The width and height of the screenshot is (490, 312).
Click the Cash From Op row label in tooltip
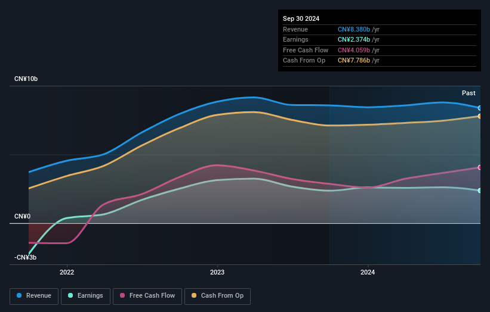click(x=304, y=61)
